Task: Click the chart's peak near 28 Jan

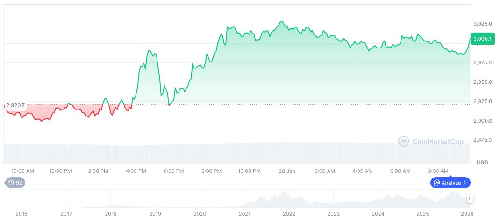Action: pos(281,21)
